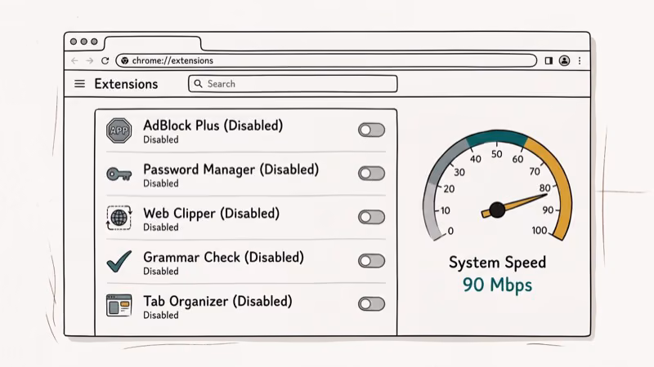Screen dimensions: 654x367
Task: Click the 'Tab Organizer (Disabled)' title
Action: tap(217, 301)
